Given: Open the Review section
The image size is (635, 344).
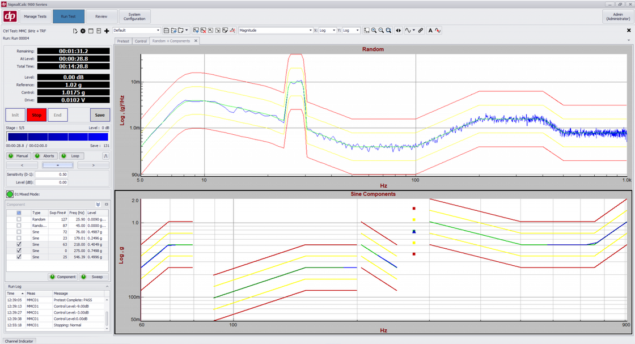Looking at the screenshot, I should coord(101,16).
